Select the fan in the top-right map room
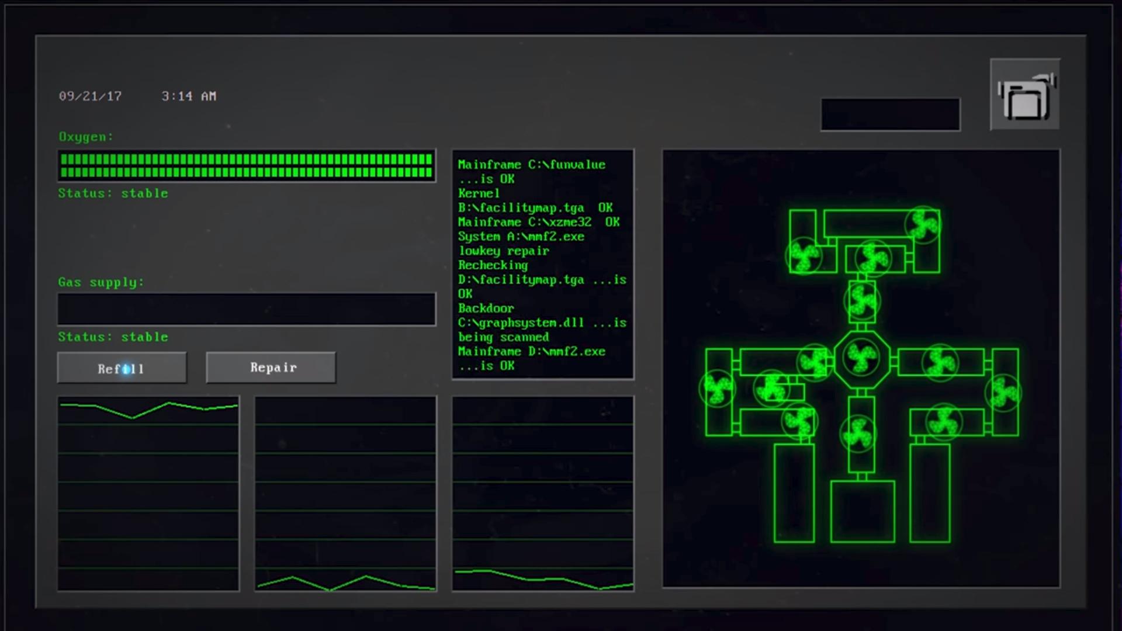 pos(923,224)
